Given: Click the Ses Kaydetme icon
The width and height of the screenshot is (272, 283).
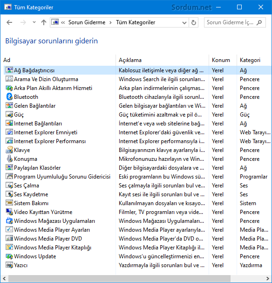Looking at the screenshot, I should click(x=9, y=194).
